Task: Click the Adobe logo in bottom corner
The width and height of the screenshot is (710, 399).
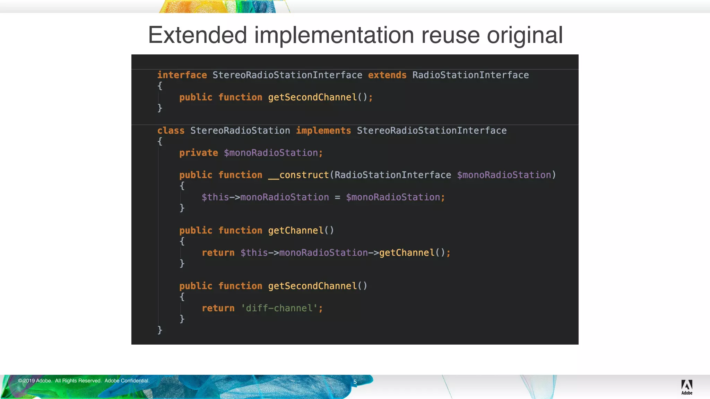Action: (x=686, y=387)
